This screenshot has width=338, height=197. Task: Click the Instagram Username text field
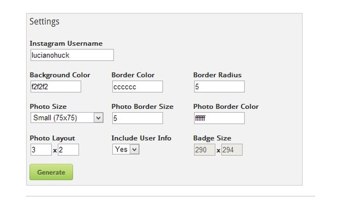[x=72, y=55]
